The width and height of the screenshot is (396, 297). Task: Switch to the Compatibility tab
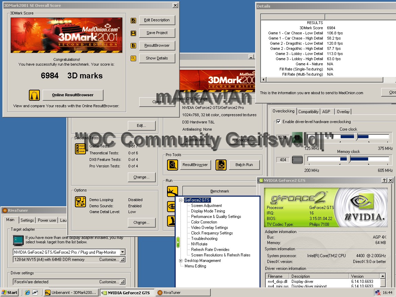tap(308, 112)
